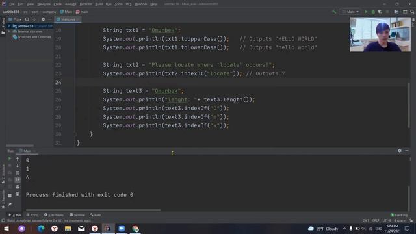Toggle scroll to end in Run console
Viewport: 416px width, 234px height.
(18, 179)
